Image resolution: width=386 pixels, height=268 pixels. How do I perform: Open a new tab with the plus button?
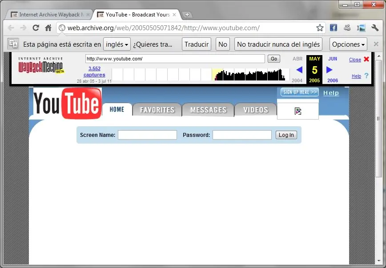(x=187, y=15)
